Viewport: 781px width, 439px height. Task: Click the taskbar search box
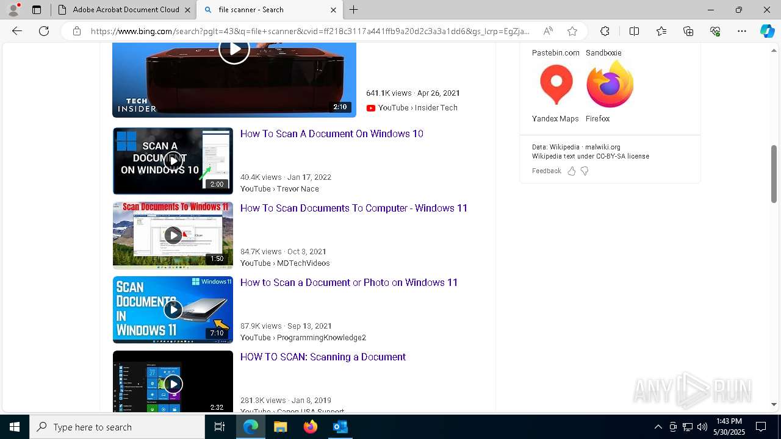point(117,427)
